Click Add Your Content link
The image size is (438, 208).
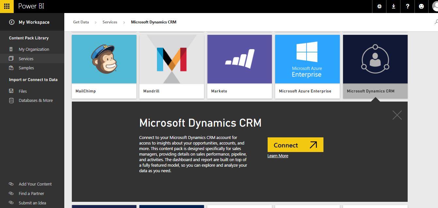click(x=35, y=184)
